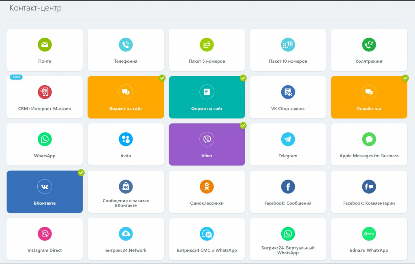Click the ВКонтакте label on blue tile

(x=45, y=203)
